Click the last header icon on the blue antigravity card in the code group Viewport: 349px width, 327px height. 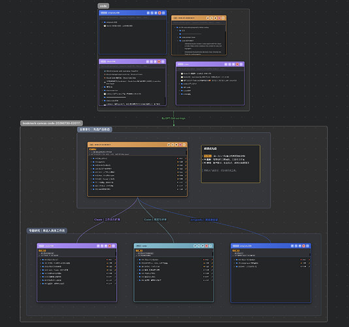coord(163,13)
